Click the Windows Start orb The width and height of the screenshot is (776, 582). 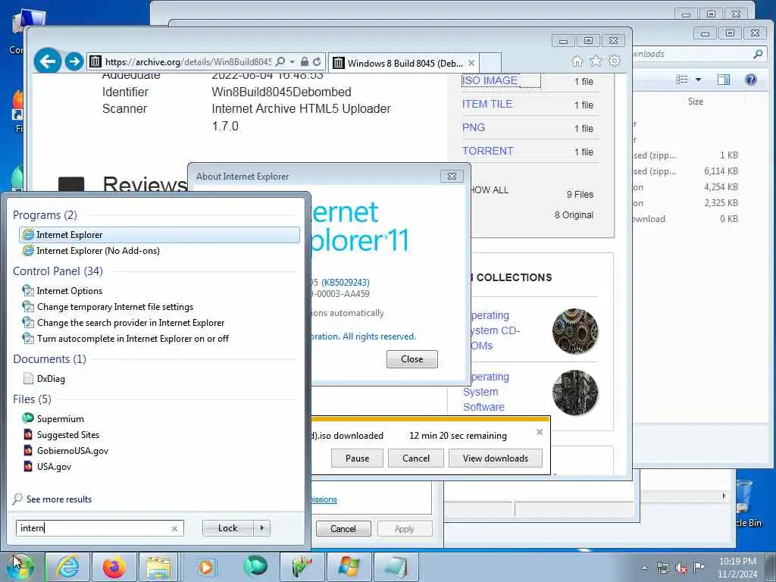[x=20, y=567]
